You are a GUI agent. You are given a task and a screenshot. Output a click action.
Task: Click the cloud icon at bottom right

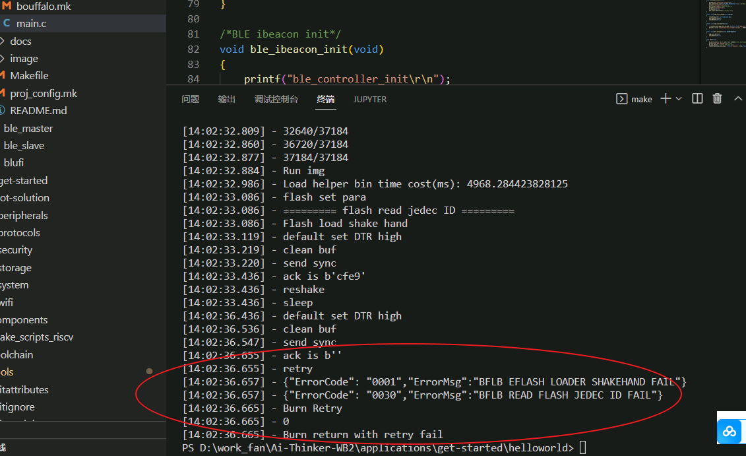pos(730,432)
